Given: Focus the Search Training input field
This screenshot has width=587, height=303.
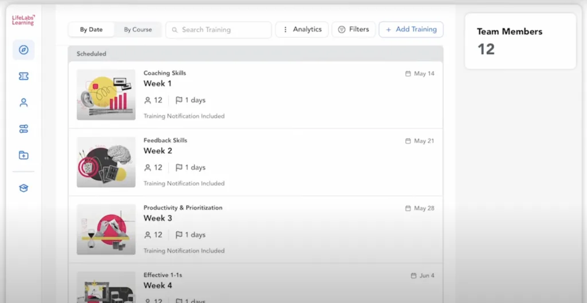Looking at the screenshot, I should [x=218, y=30].
